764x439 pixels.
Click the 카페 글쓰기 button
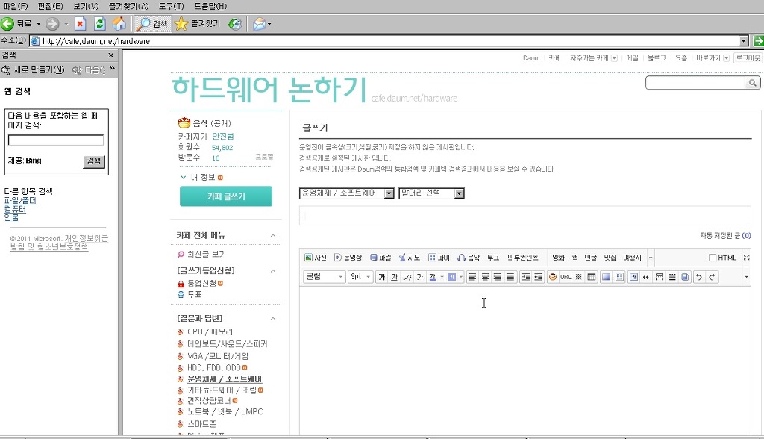coord(225,197)
